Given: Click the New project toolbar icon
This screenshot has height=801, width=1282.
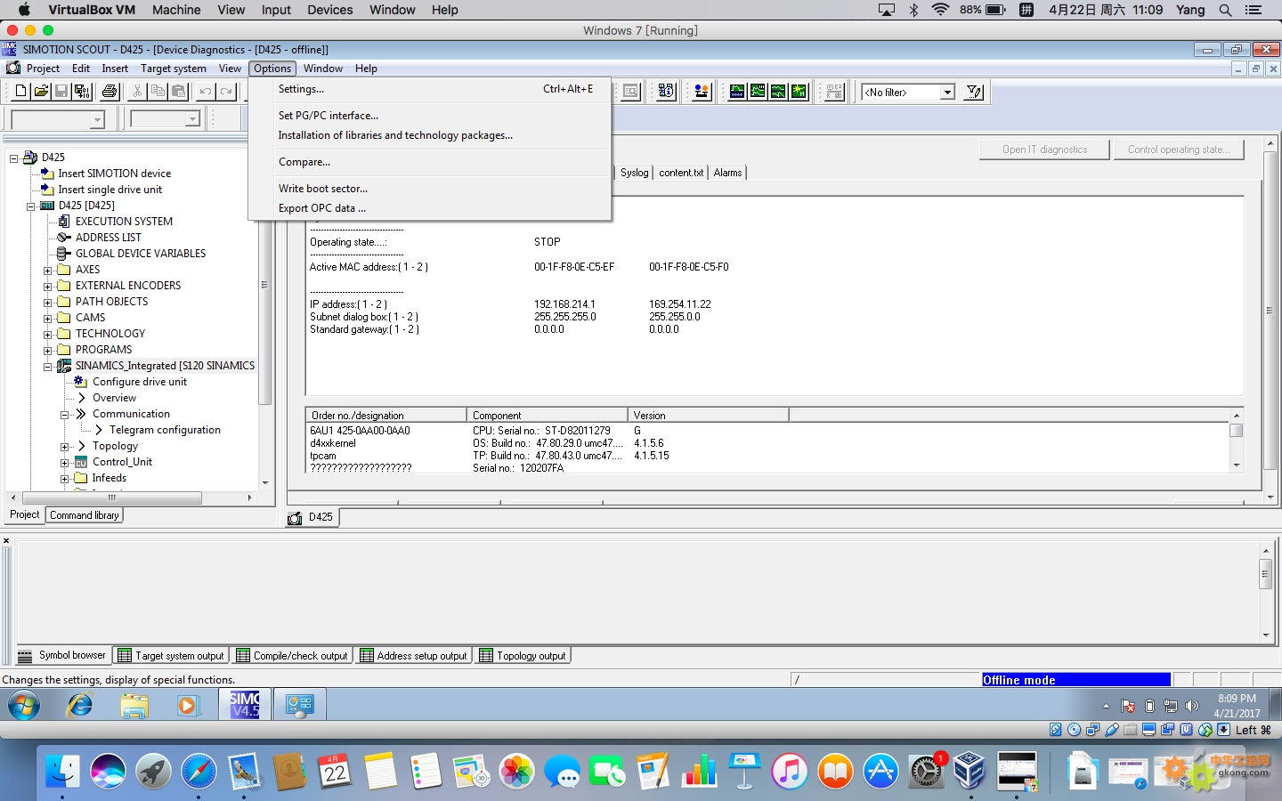Looking at the screenshot, I should click(x=20, y=91).
